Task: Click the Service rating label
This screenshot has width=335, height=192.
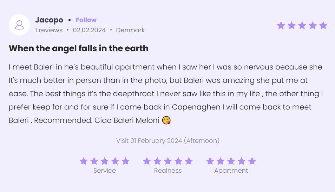Action: 105,171
